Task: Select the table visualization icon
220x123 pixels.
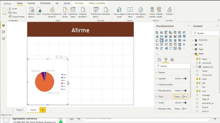Action: click(x=175, y=44)
